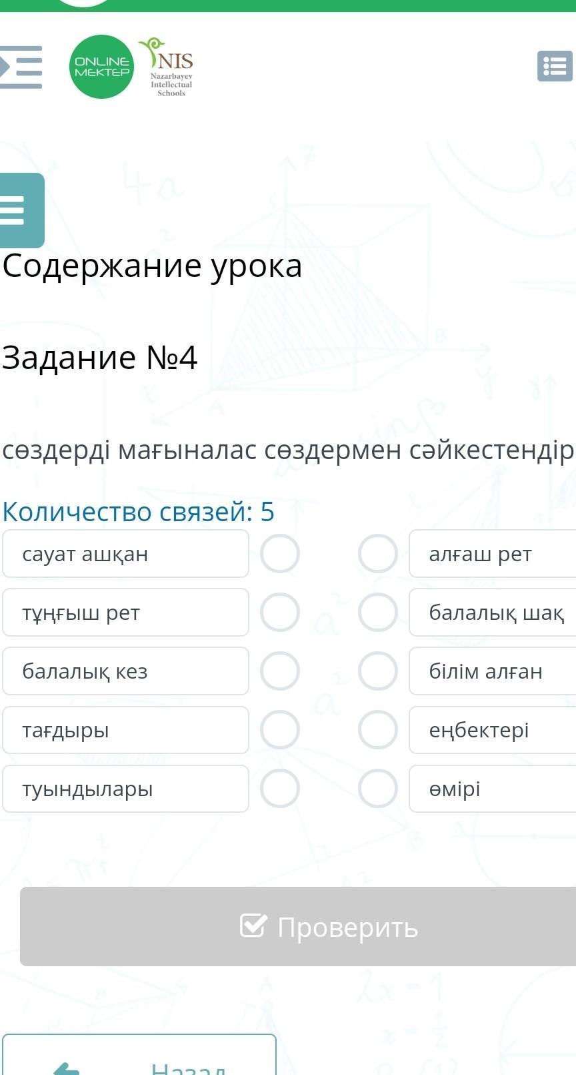Screen dimensions: 576x1075
Task: Click the еңбектері answer box
Action: pyautogui.click(x=492, y=730)
